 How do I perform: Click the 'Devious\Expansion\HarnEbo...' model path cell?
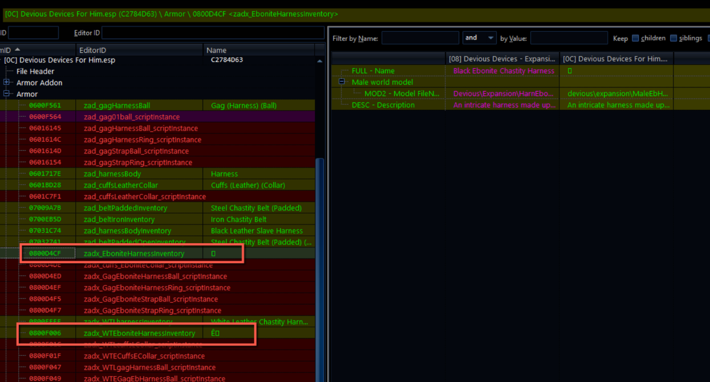coord(504,93)
